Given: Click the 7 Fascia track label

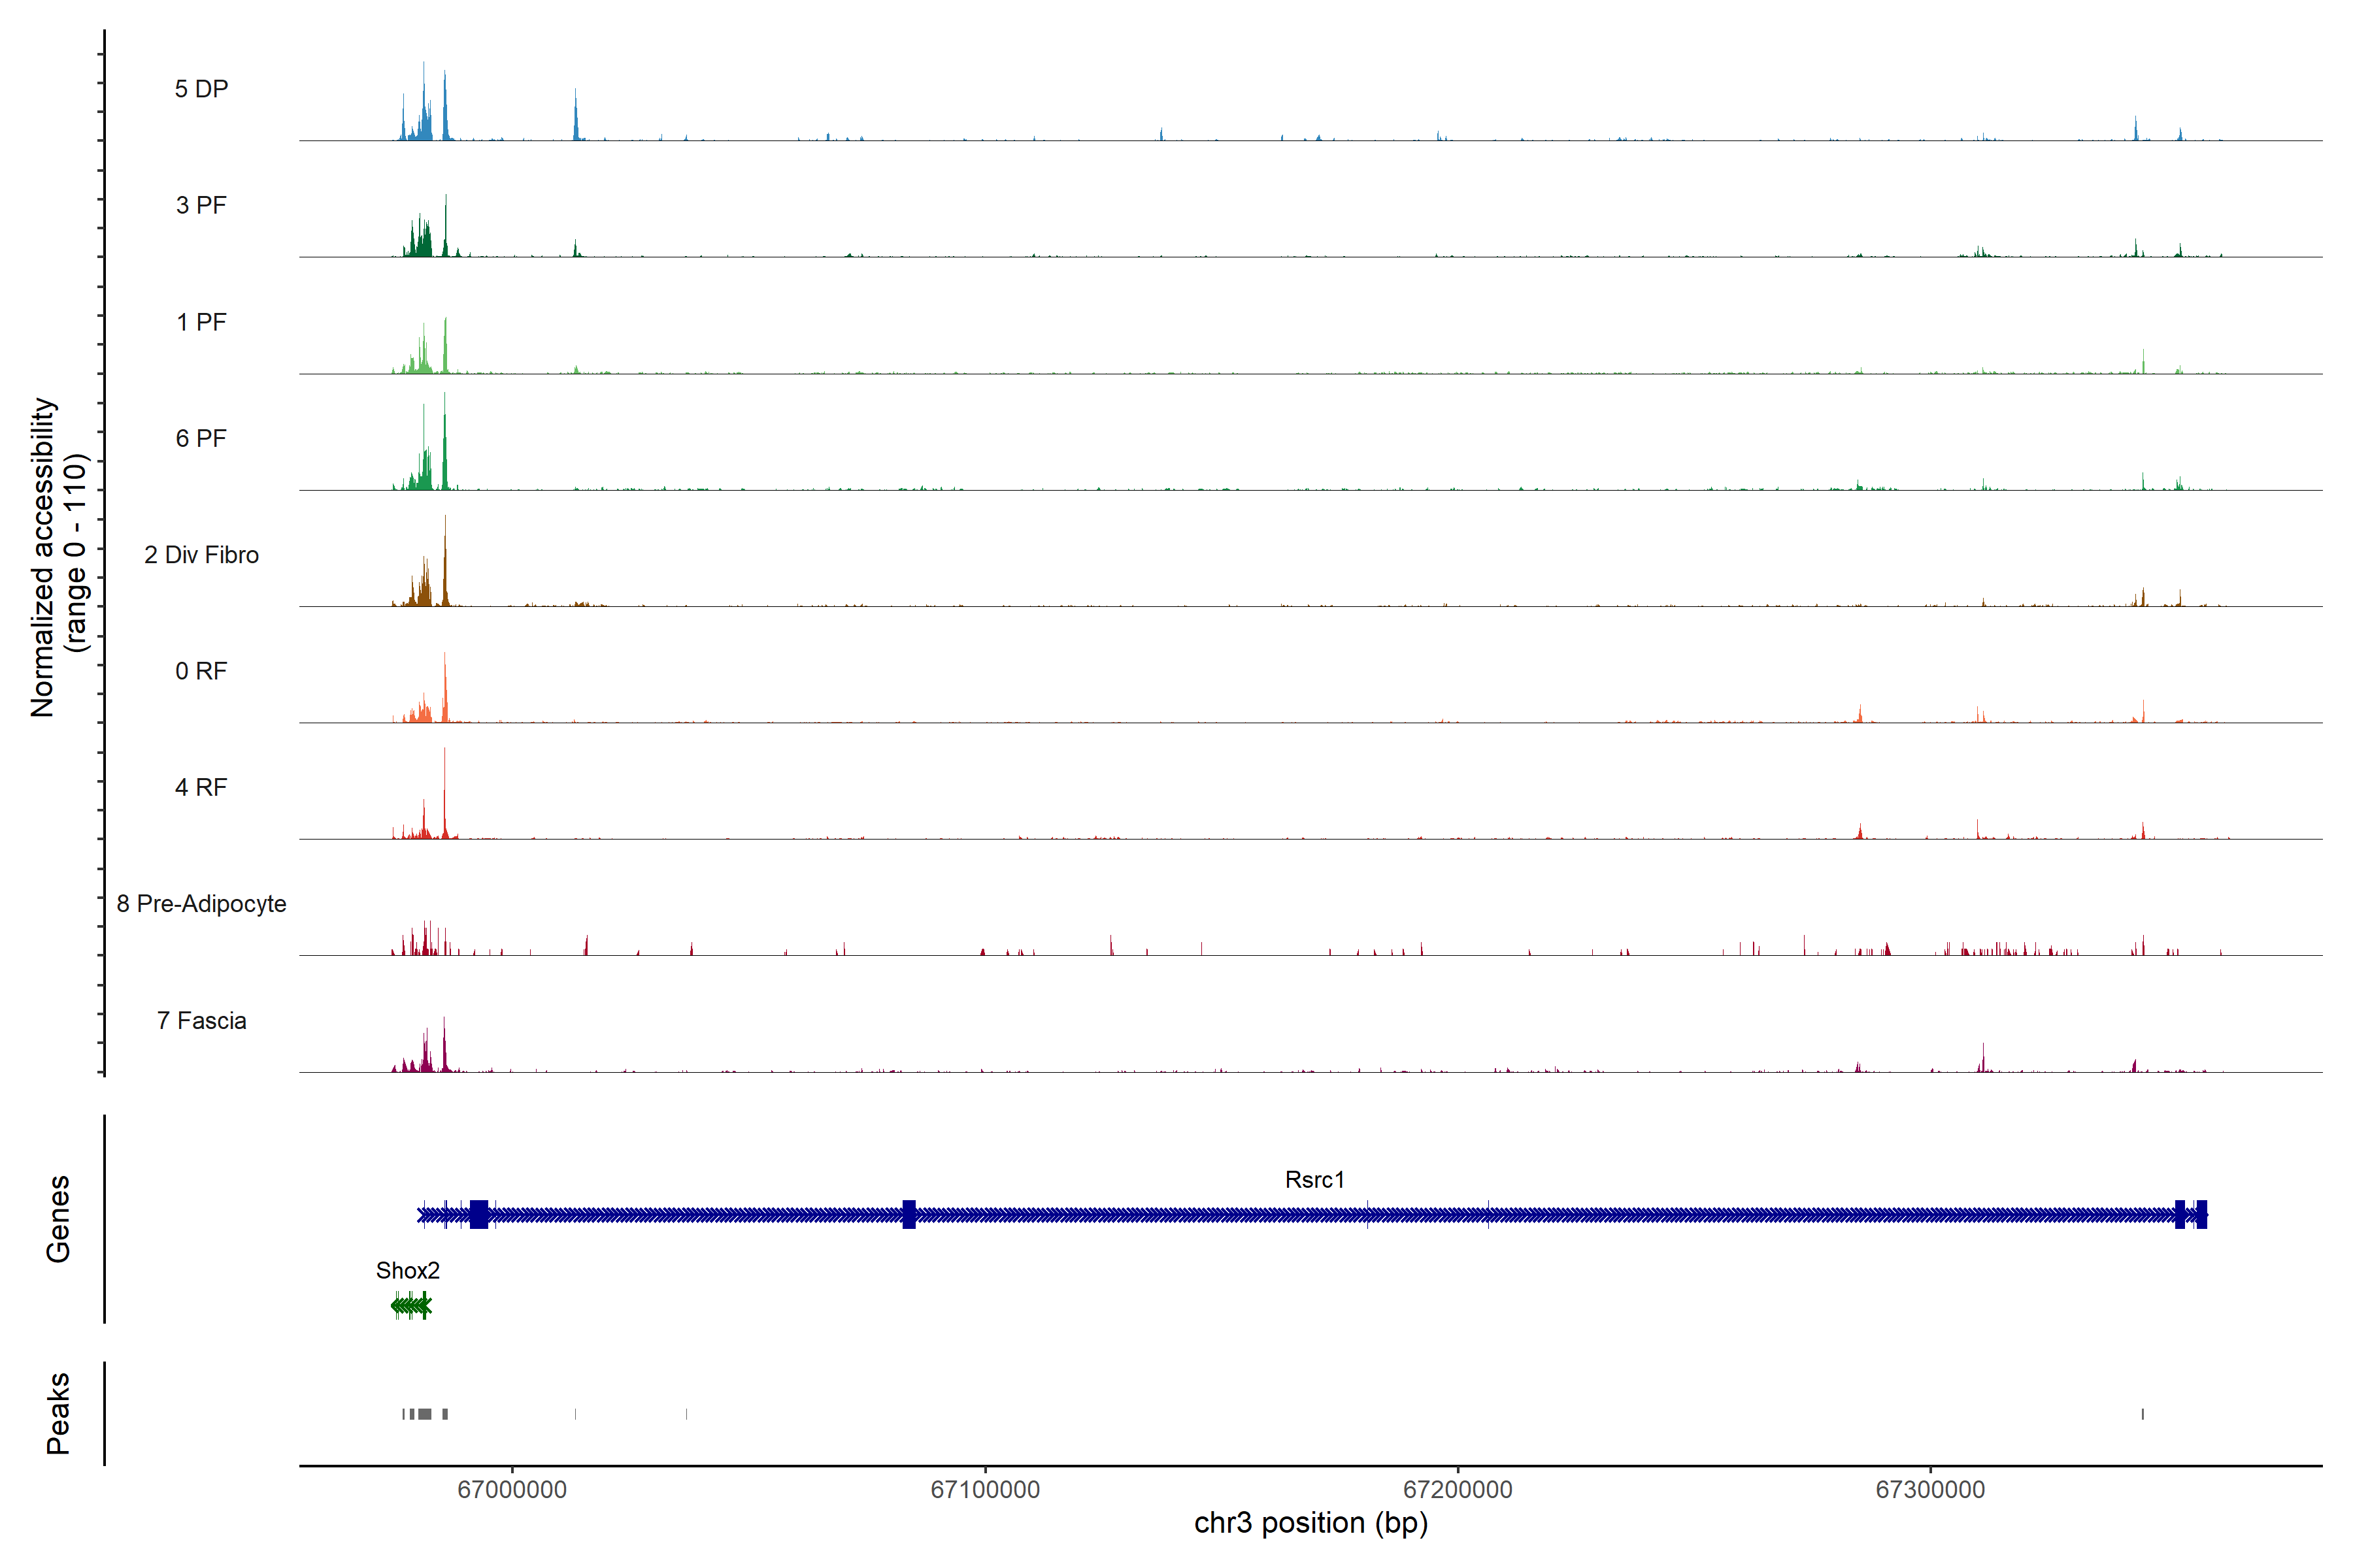Looking at the screenshot, I should click(x=201, y=1020).
